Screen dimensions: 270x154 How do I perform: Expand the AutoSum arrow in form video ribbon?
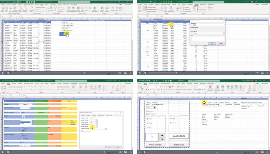tap(246, 86)
